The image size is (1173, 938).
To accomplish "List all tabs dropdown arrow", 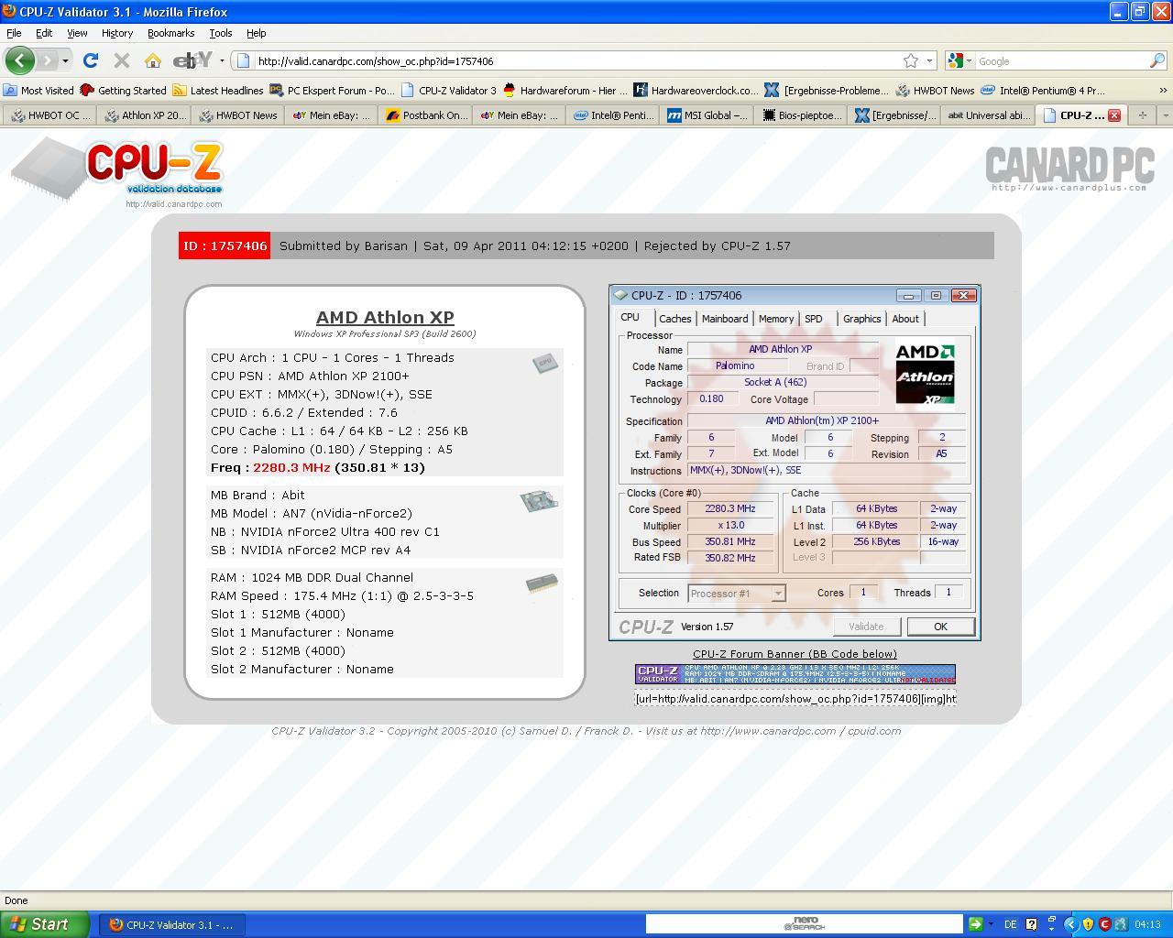I will click(x=1165, y=115).
